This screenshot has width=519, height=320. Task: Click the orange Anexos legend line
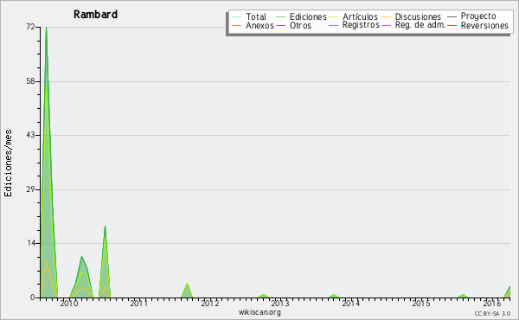237,25
